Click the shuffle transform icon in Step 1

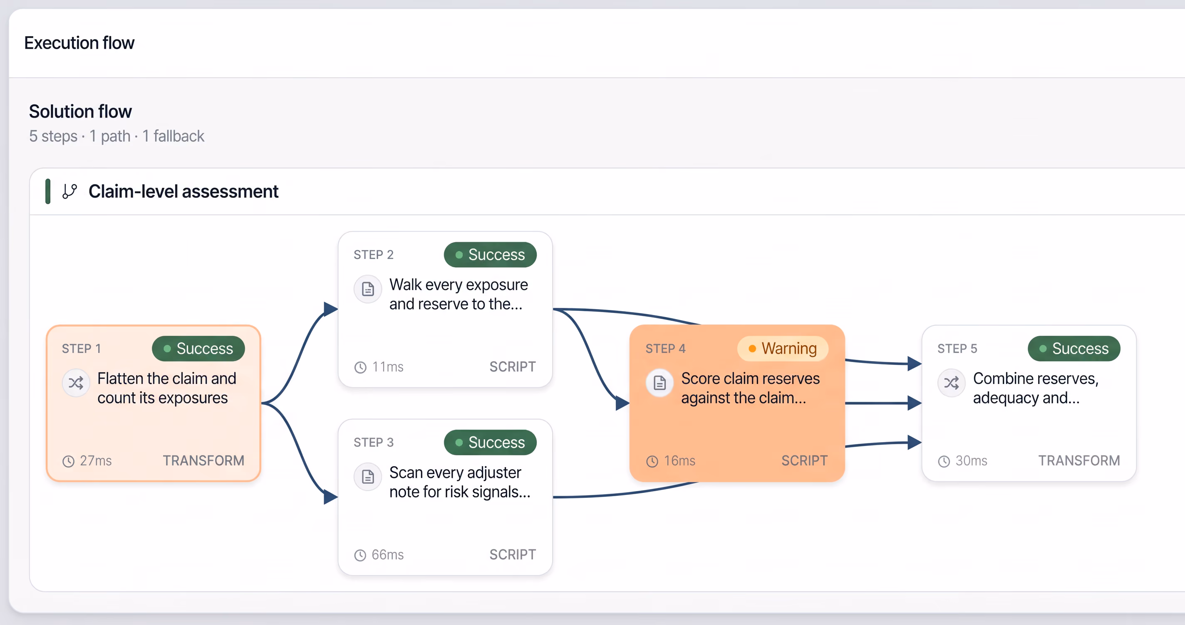[x=76, y=382]
